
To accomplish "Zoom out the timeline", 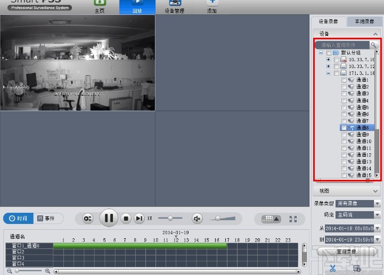I will tap(9, 271).
